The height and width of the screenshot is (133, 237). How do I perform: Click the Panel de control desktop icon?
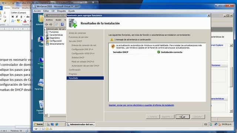click(x=39, y=85)
